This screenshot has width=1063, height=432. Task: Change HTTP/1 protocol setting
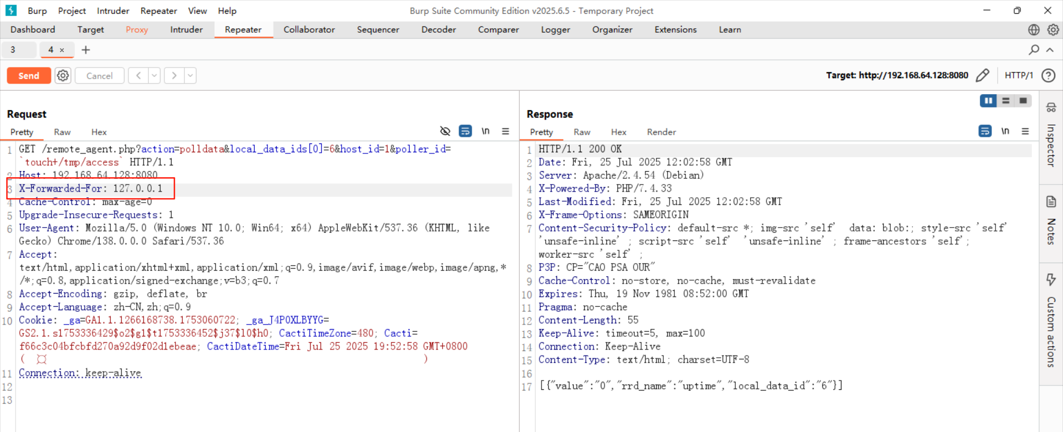(1019, 75)
